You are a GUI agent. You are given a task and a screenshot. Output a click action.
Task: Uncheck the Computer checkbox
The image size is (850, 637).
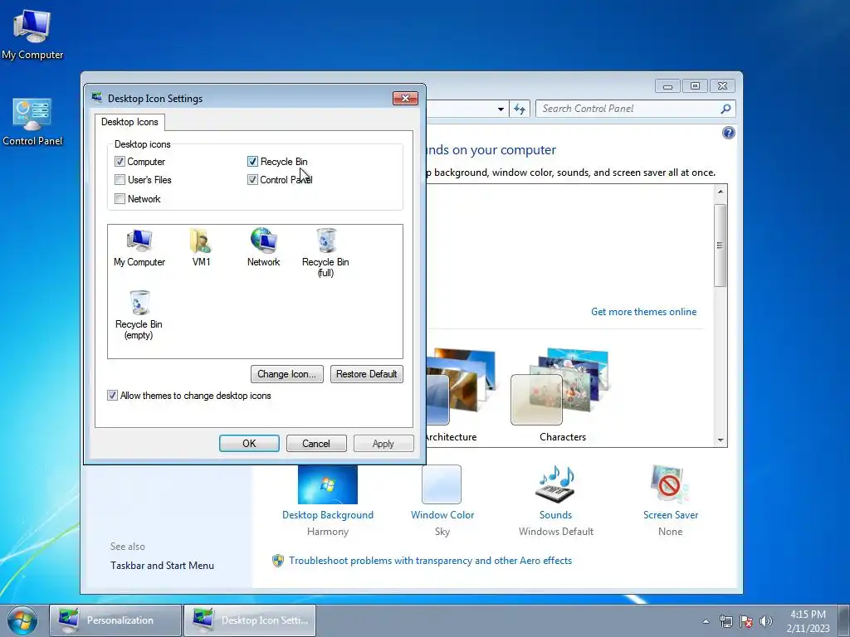[x=120, y=162]
